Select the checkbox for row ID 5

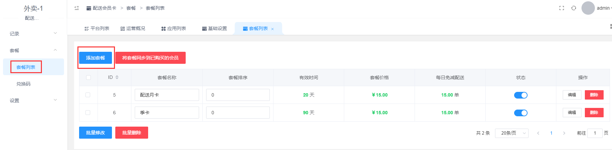click(x=88, y=95)
